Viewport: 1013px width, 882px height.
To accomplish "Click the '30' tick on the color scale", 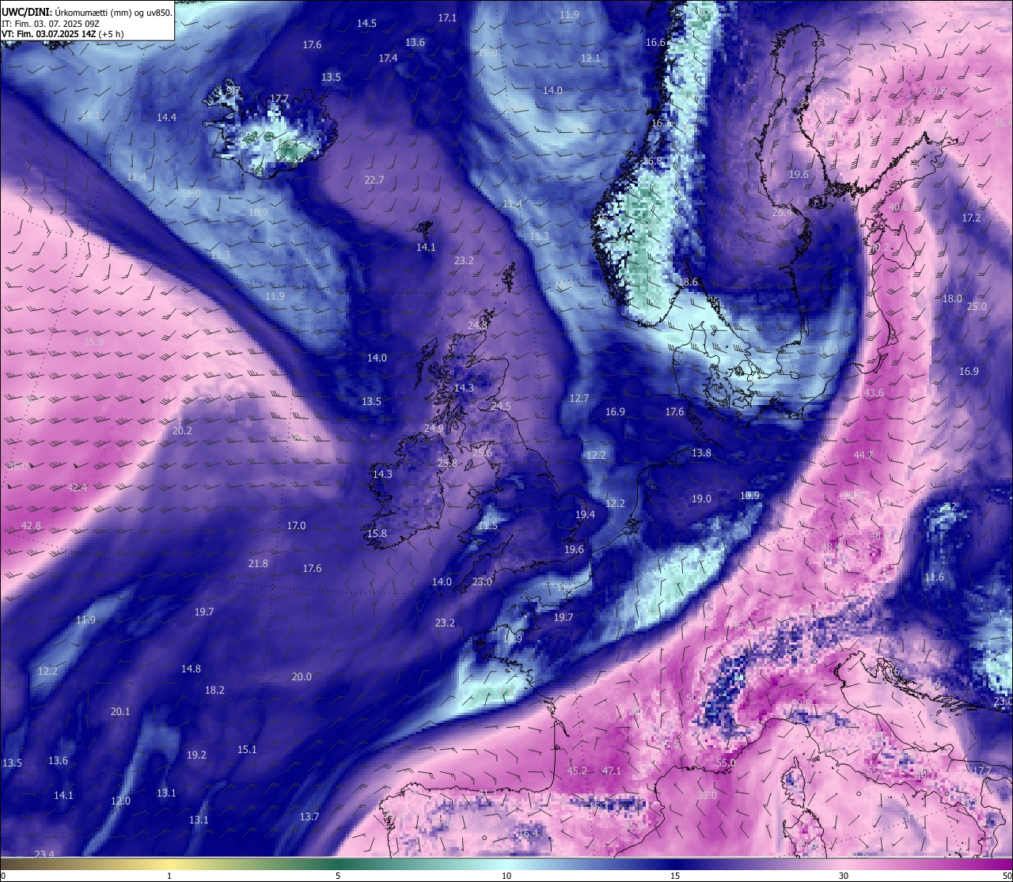I will point(844,876).
